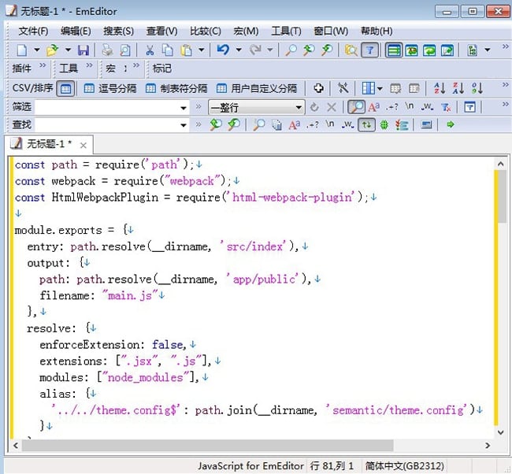Click the numeric sort 9 icon

coord(477,88)
